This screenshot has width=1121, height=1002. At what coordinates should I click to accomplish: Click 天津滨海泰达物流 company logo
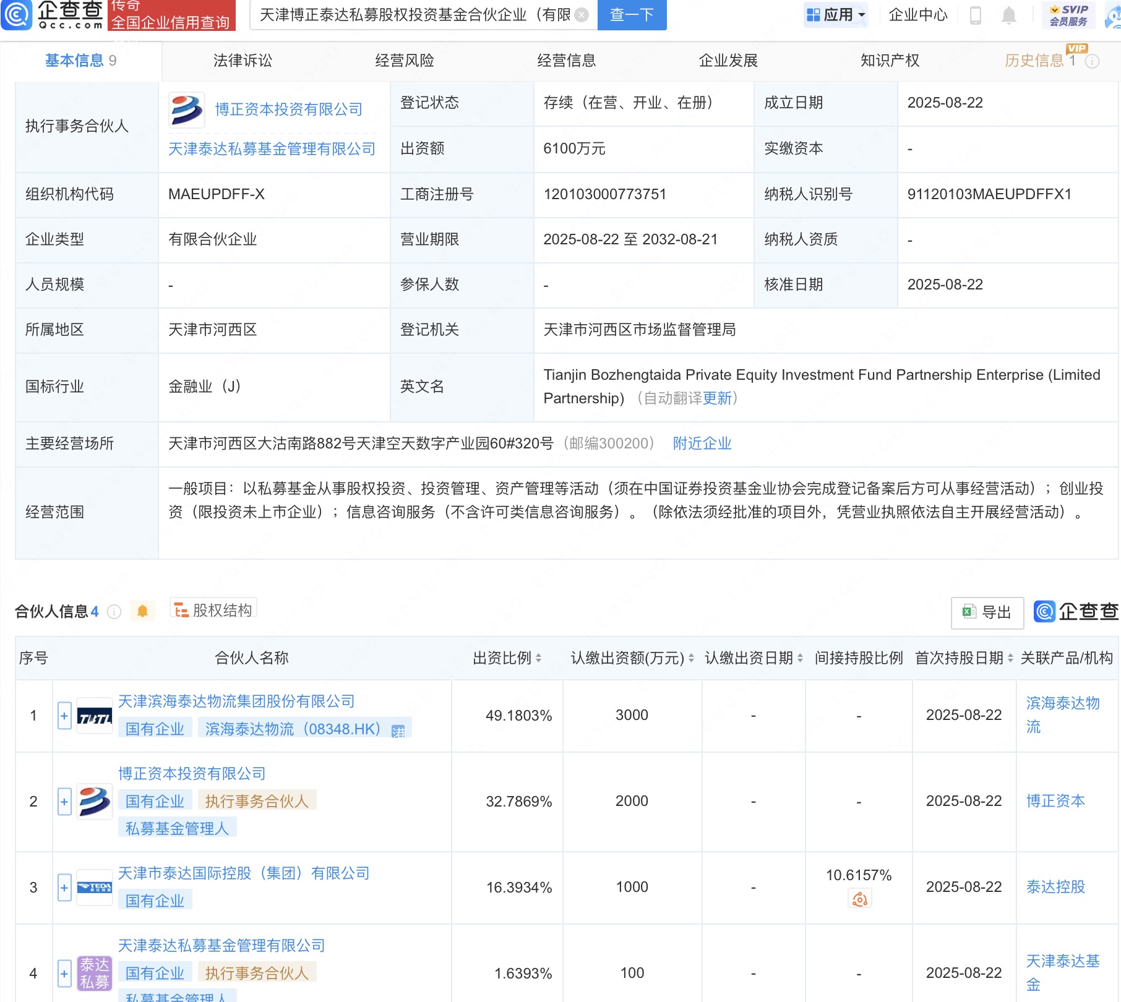pyautogui.click(x=95, y=716)
